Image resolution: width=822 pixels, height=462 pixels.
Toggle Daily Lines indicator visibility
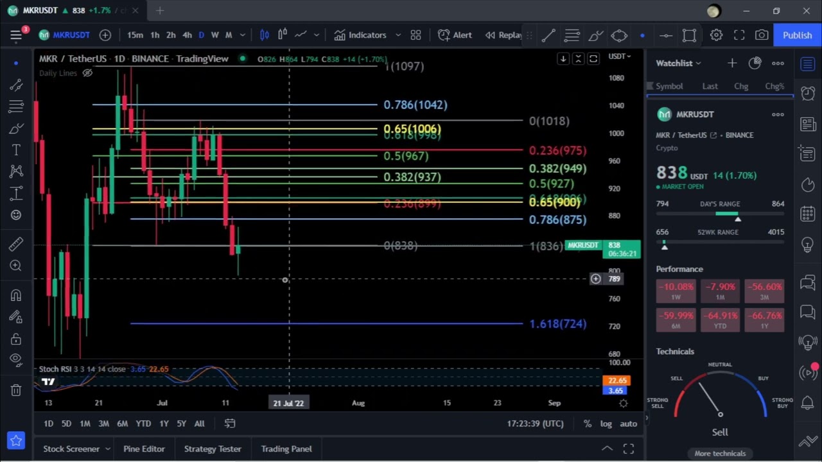click(x=87, y=73)
